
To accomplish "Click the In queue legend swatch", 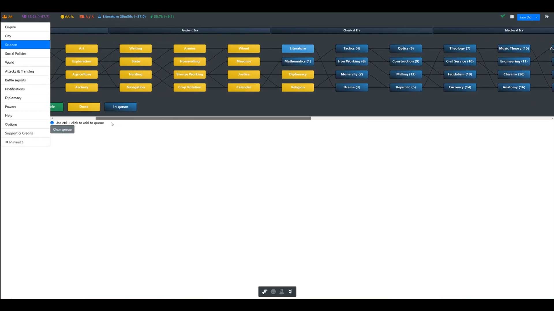I will (x=120, y=107).
